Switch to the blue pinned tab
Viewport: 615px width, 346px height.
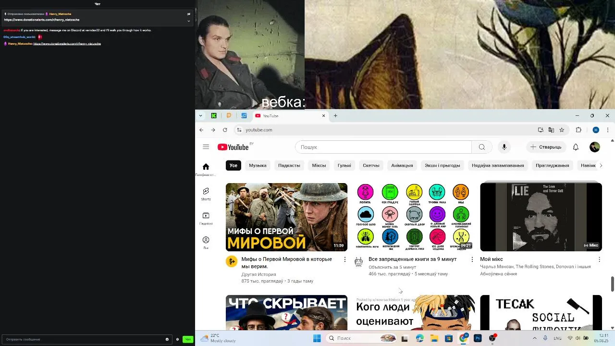point(244,115)
